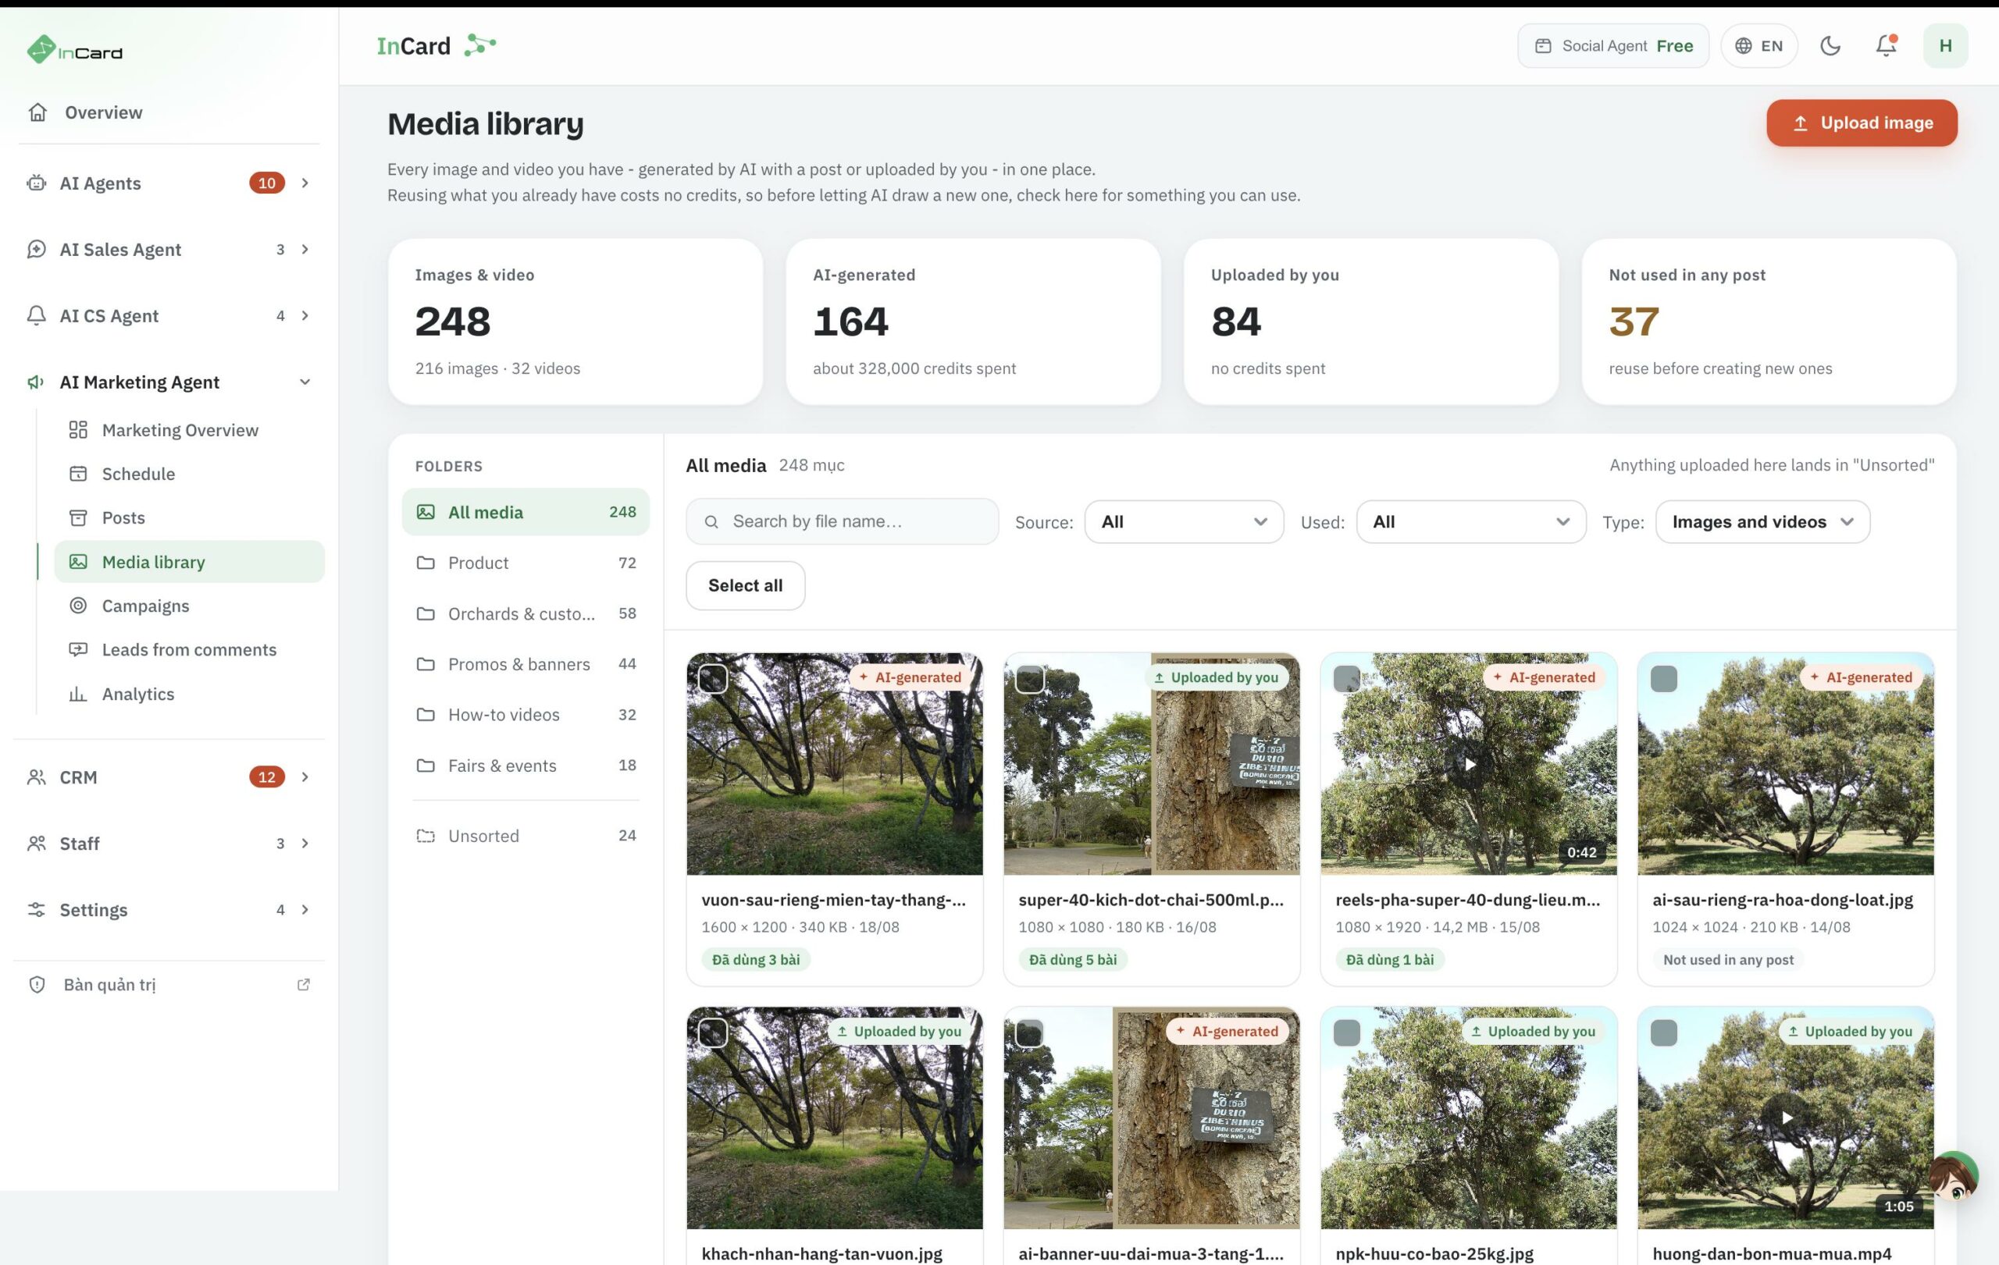Click the Overview home icon
Viewport: 1999px width, 1265px height.
[x=37, y=112]
